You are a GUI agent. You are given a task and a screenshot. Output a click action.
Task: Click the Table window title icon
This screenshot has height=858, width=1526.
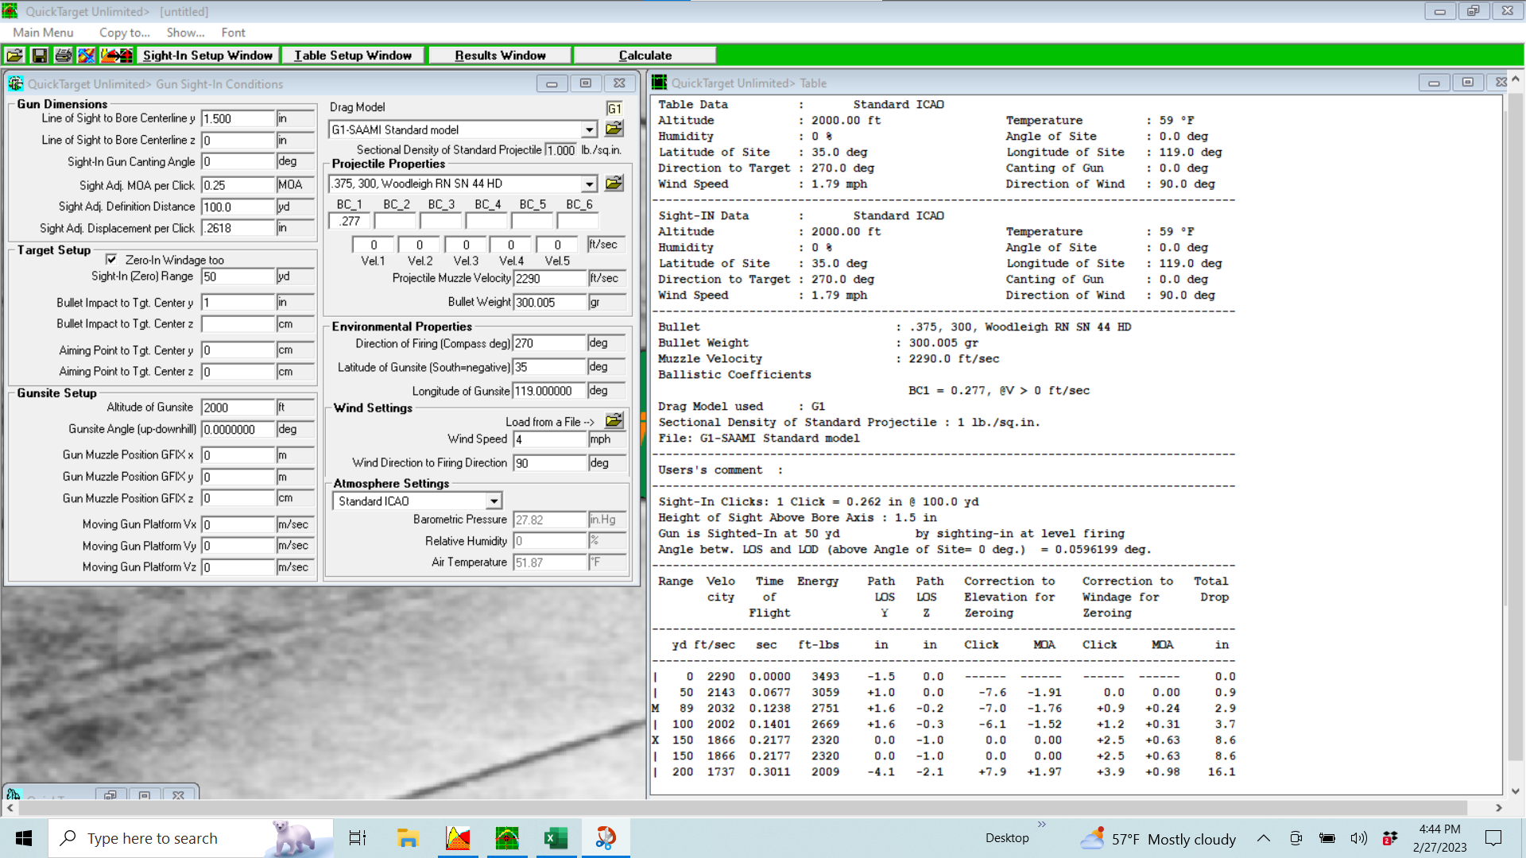(x=659, y=83)
